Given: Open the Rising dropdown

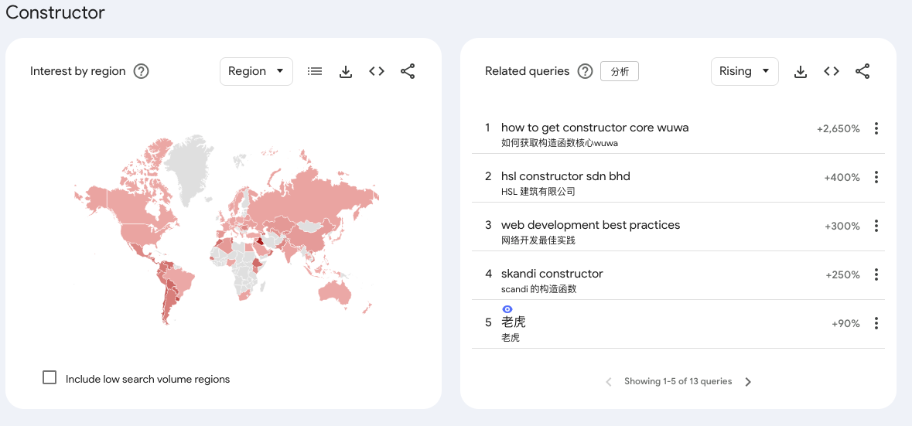Looking at the screenshot, I should click(745, 71).
